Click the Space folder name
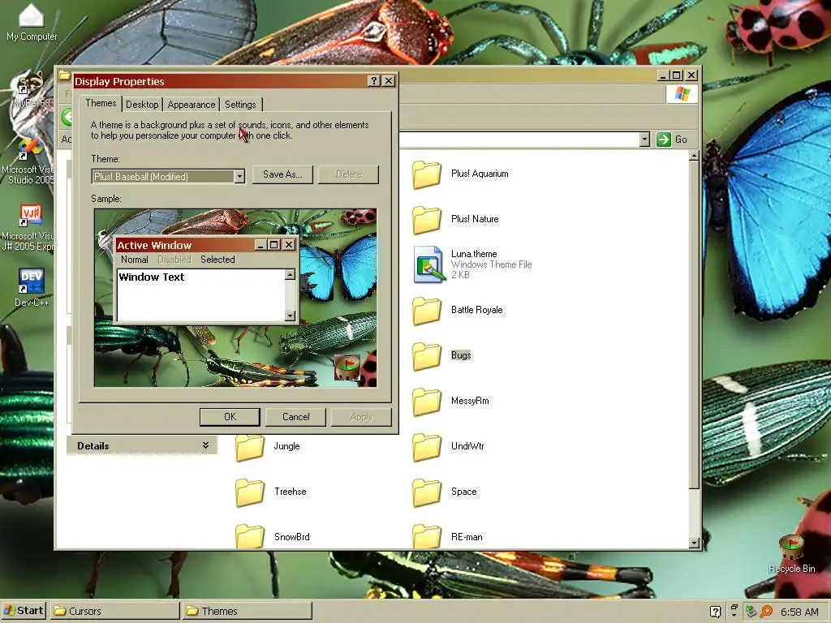 463,492
